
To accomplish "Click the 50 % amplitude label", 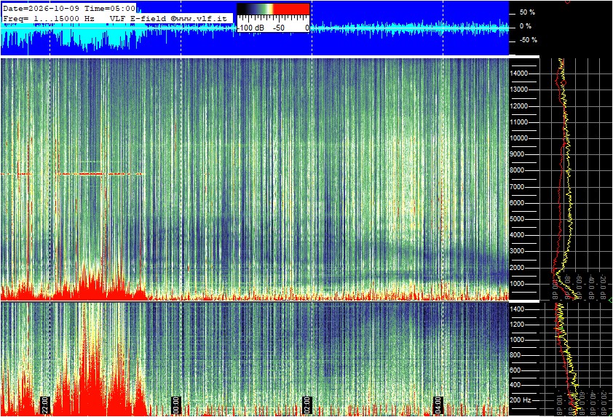I will (528, 12).
